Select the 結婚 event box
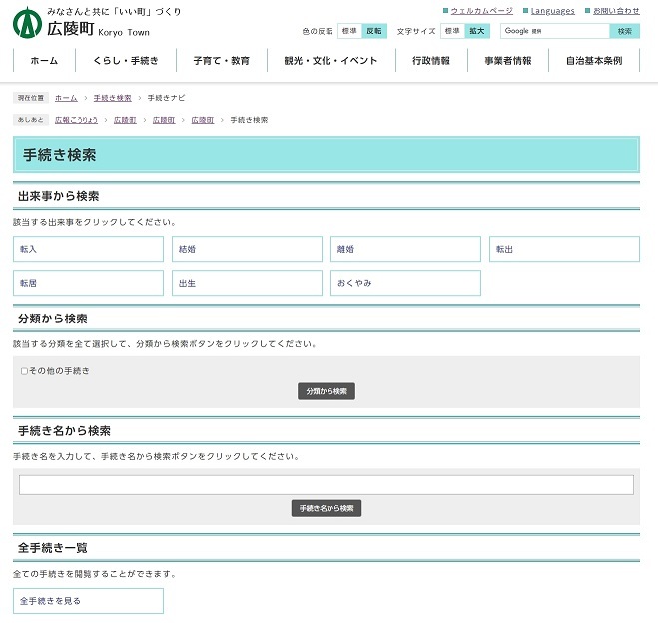Image resolution: width=658 pixels, height=638 pixels. (x=247, y=249)
